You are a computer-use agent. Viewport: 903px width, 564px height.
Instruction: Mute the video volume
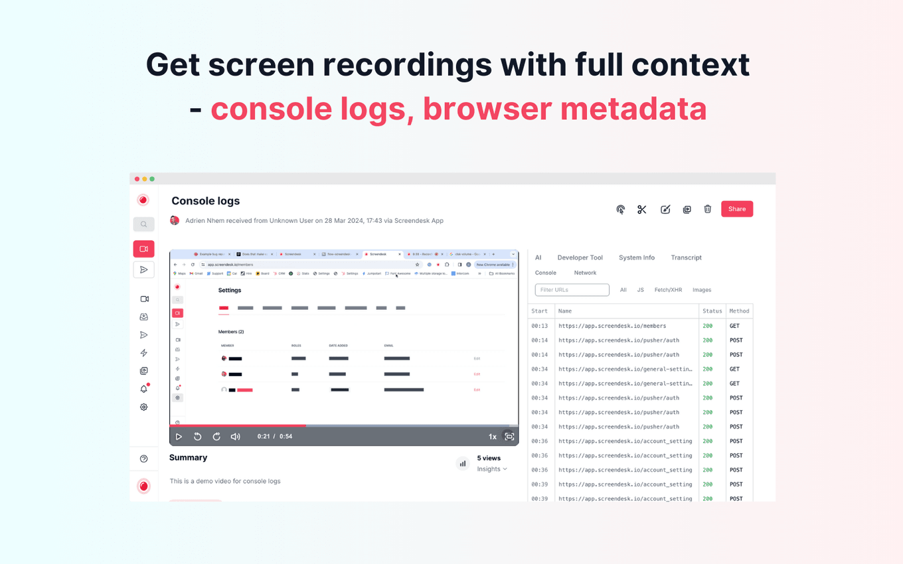(235, 437)
